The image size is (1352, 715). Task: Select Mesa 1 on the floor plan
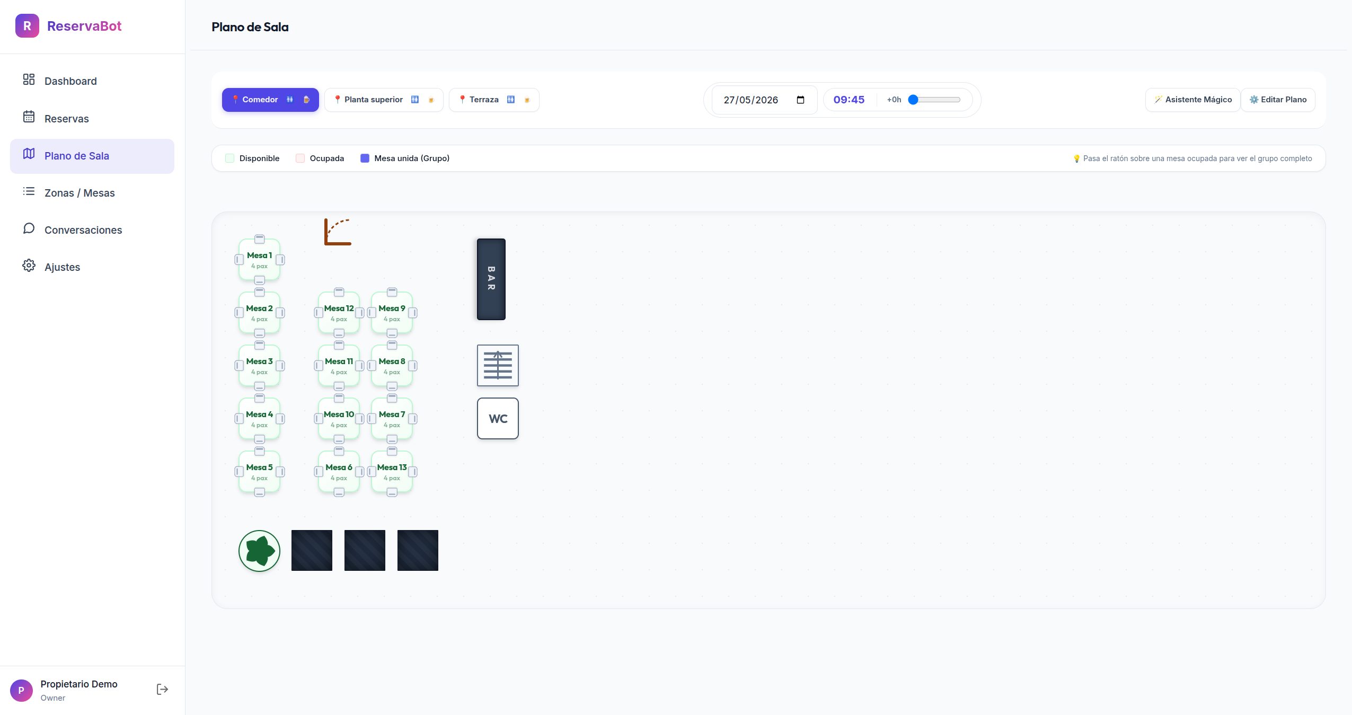[259, 260]
